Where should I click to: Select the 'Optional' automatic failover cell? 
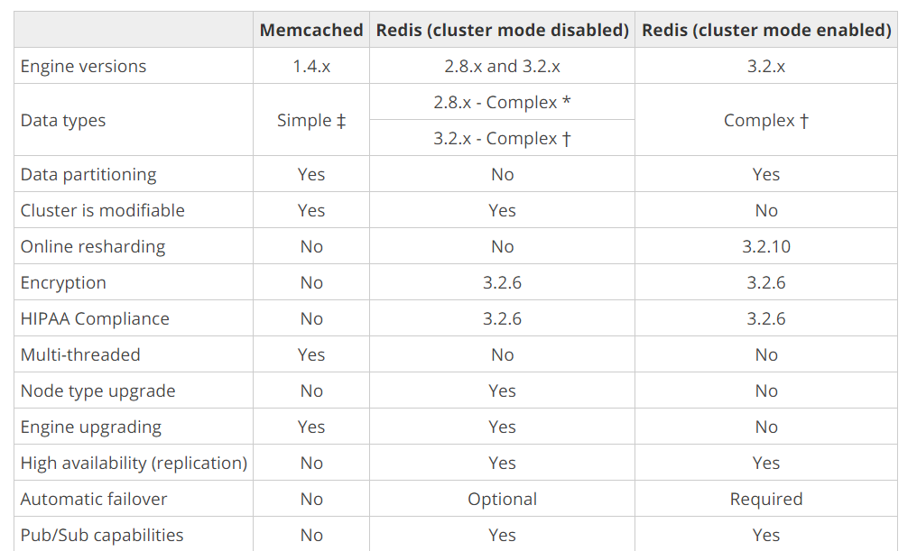tap(503, 500)
